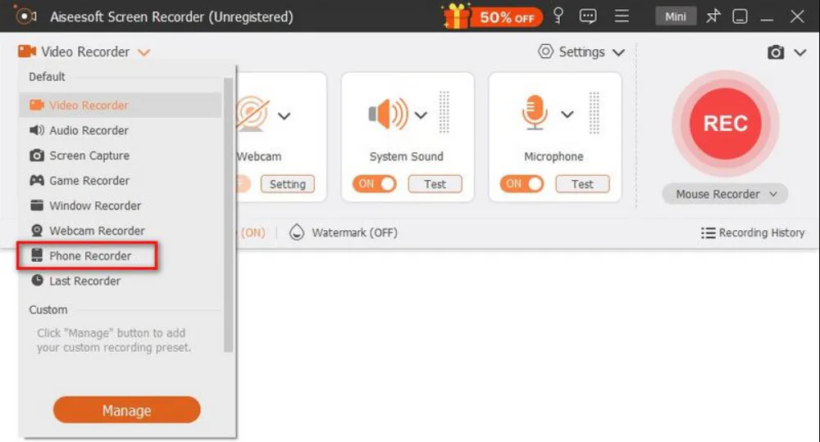The height and width of the screenshot is (442, 820).
Task: Click the Microphone Test button
Action: pos(582,184)
